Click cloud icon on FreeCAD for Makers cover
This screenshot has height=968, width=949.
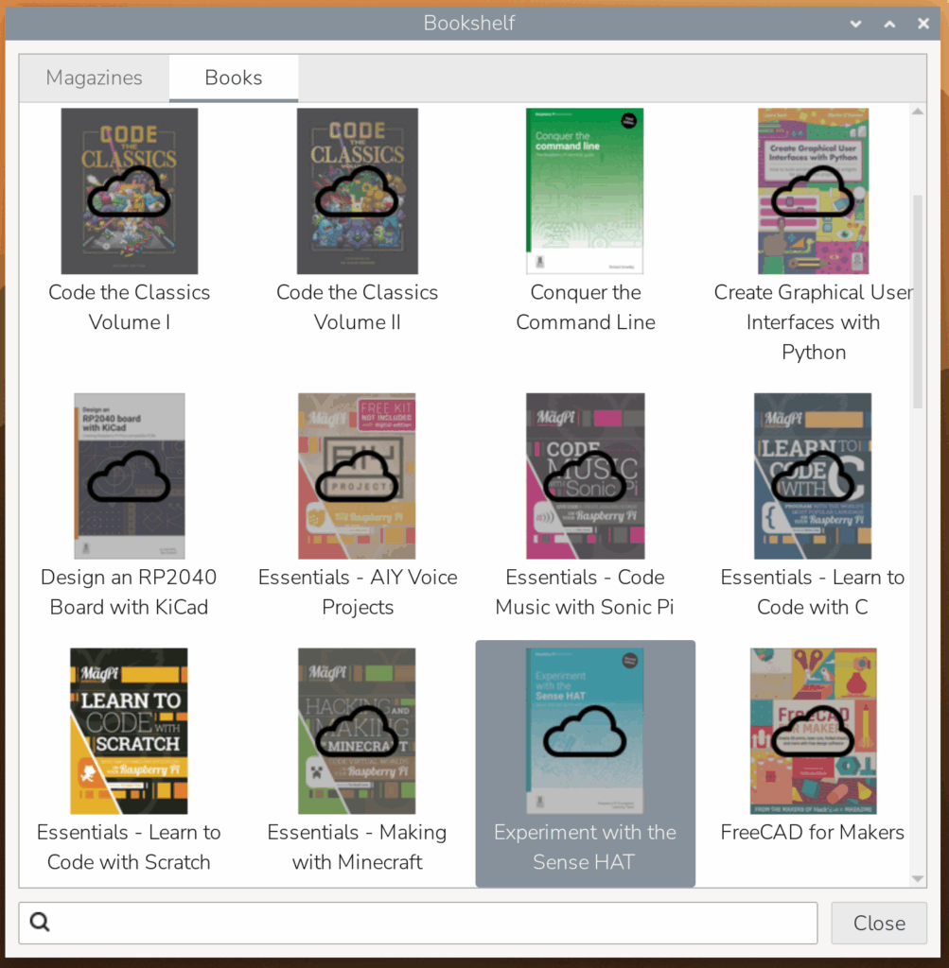coord(813,731)
